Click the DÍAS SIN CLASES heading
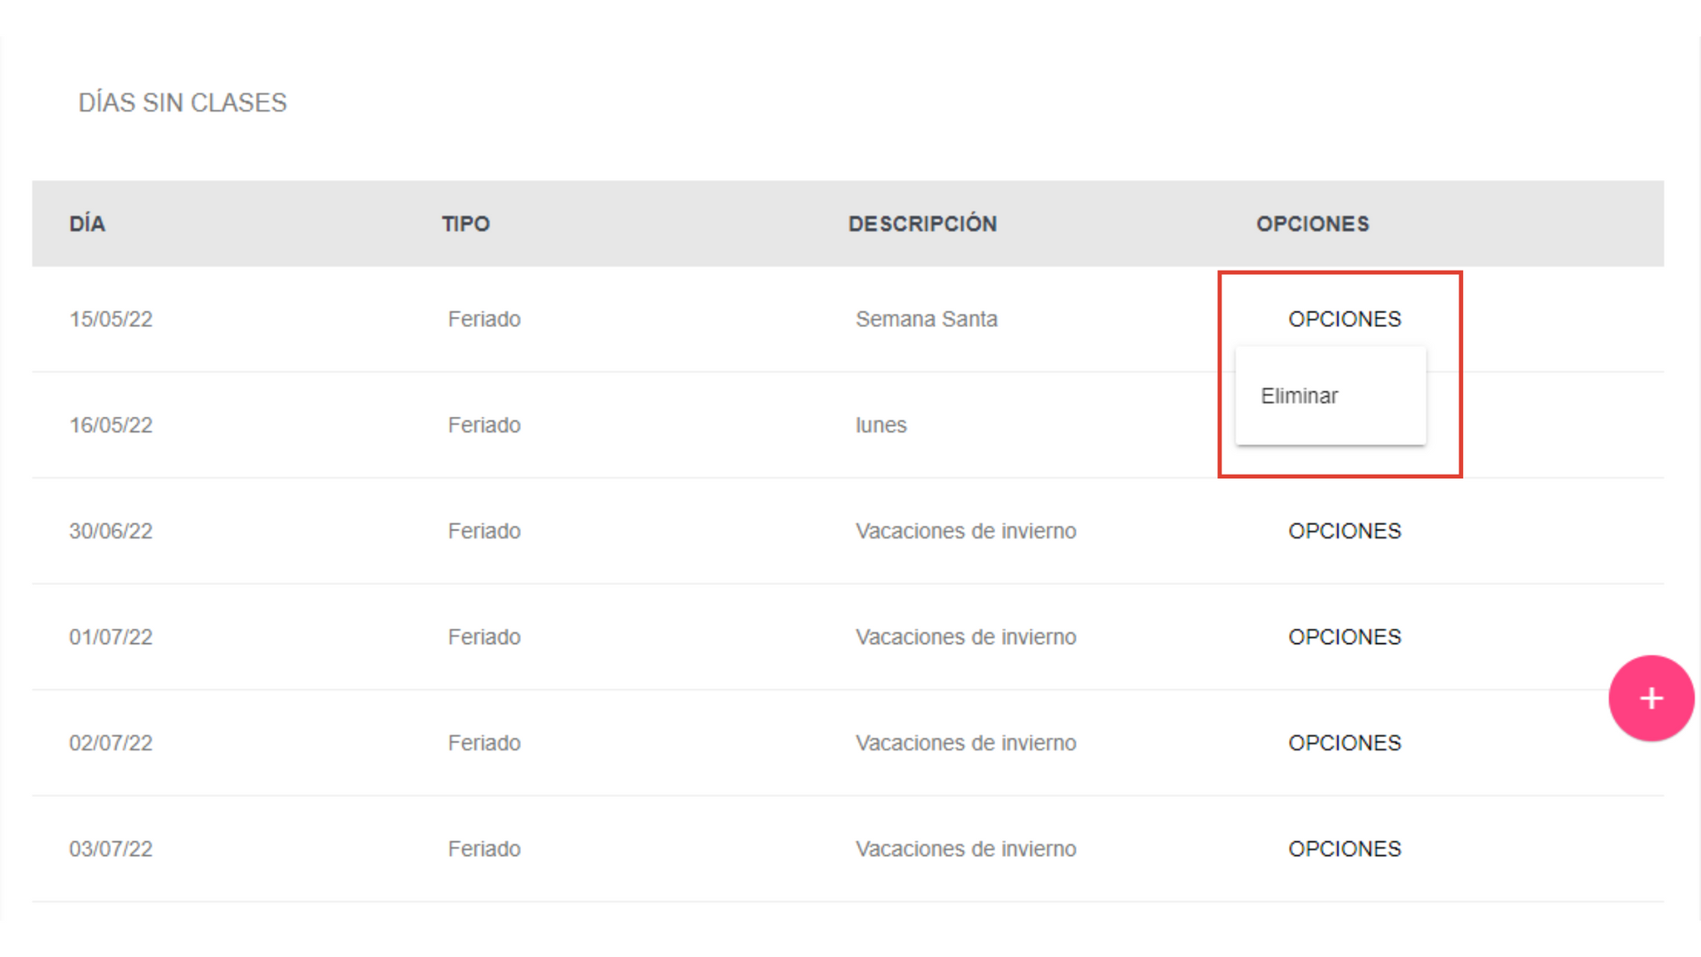 click(183, 103)
